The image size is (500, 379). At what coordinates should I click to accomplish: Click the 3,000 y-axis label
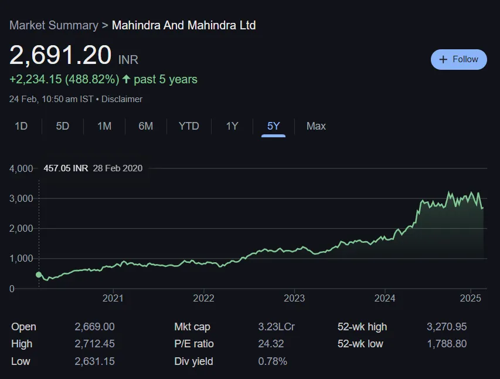[21, 199]
